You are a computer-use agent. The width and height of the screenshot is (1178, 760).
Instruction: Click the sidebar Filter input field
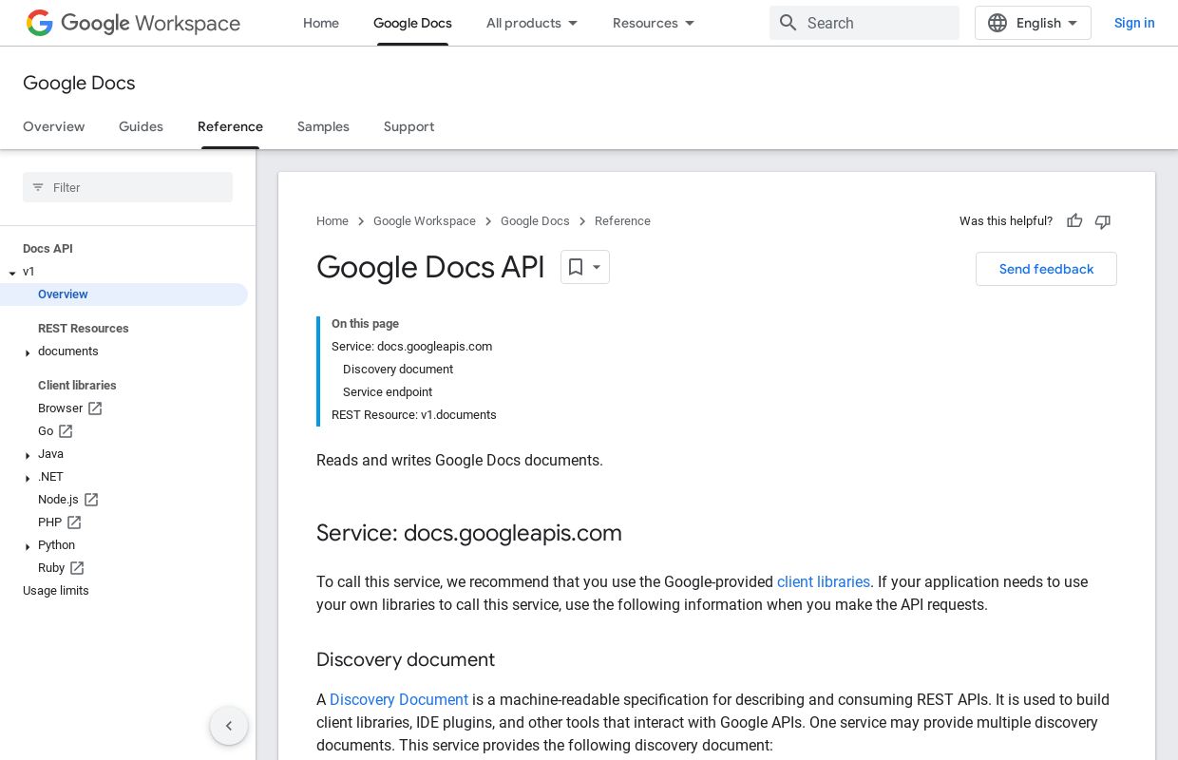click(x=127, y=187)
